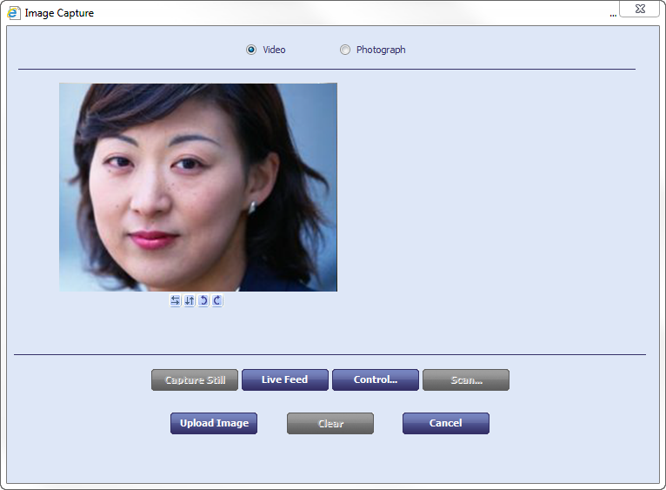
Task: Cancel the image capture dialog
Action: [x=445, y=424]
